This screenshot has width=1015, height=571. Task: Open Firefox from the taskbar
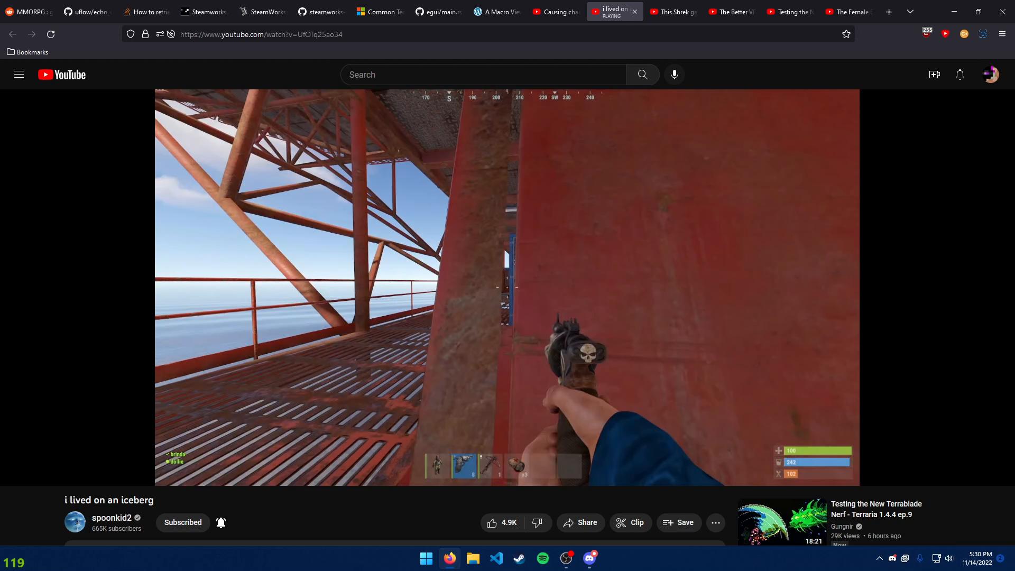pos(450,558)
